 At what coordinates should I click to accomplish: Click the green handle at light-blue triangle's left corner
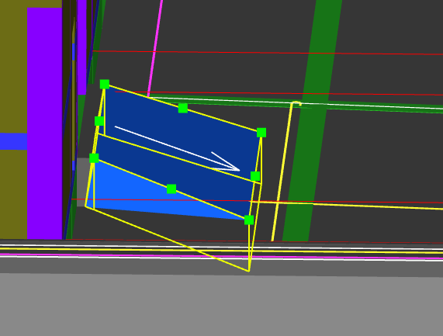tap(94, 158)
